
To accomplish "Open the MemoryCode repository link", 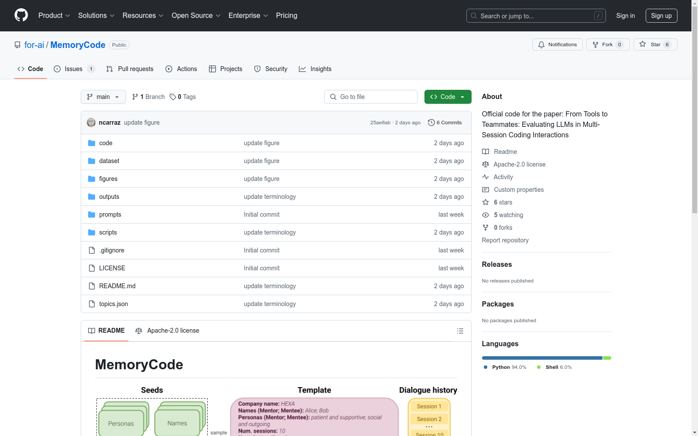I will 78,45.
